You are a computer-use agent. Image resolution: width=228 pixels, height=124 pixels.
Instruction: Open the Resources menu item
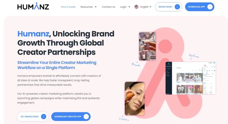[x=87, y=7]
